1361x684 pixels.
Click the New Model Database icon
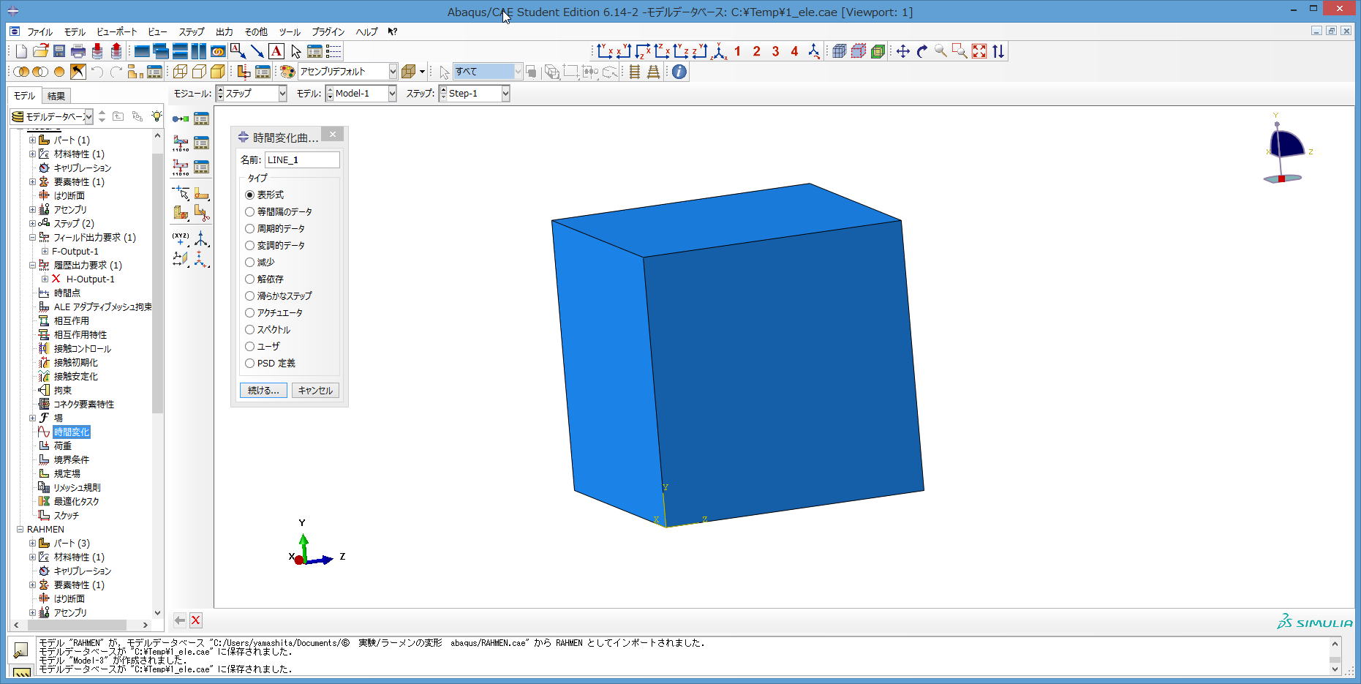pyautogui.click(x=21, y=51)
